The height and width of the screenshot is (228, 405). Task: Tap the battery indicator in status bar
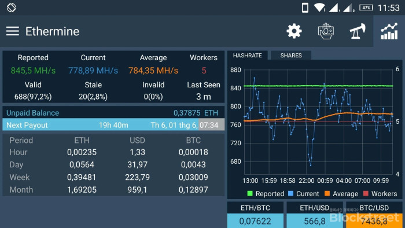(x=366, y=8)
